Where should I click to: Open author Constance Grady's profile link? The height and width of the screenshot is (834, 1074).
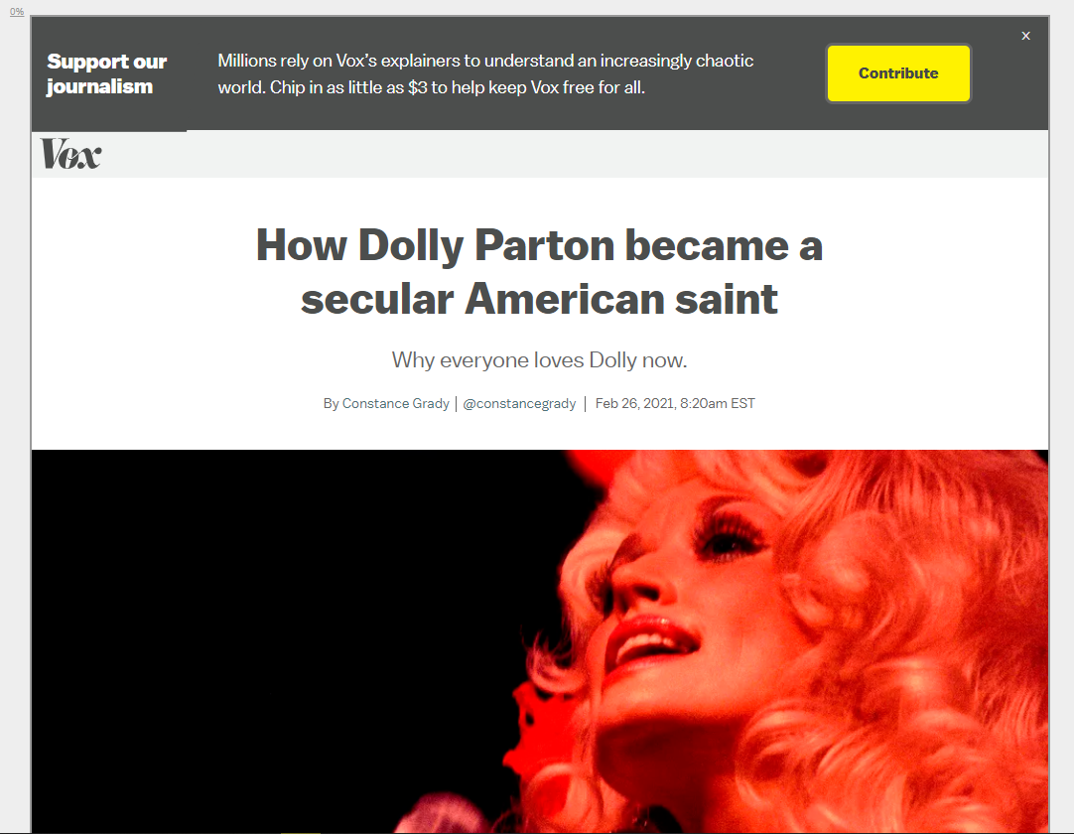395,404
